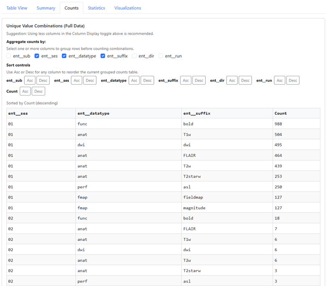This screenshot has width=327, height=286.
Task: Click the session 01 FLAIR suffix cell
Action: pyautogui.click(x=227, y=155)
